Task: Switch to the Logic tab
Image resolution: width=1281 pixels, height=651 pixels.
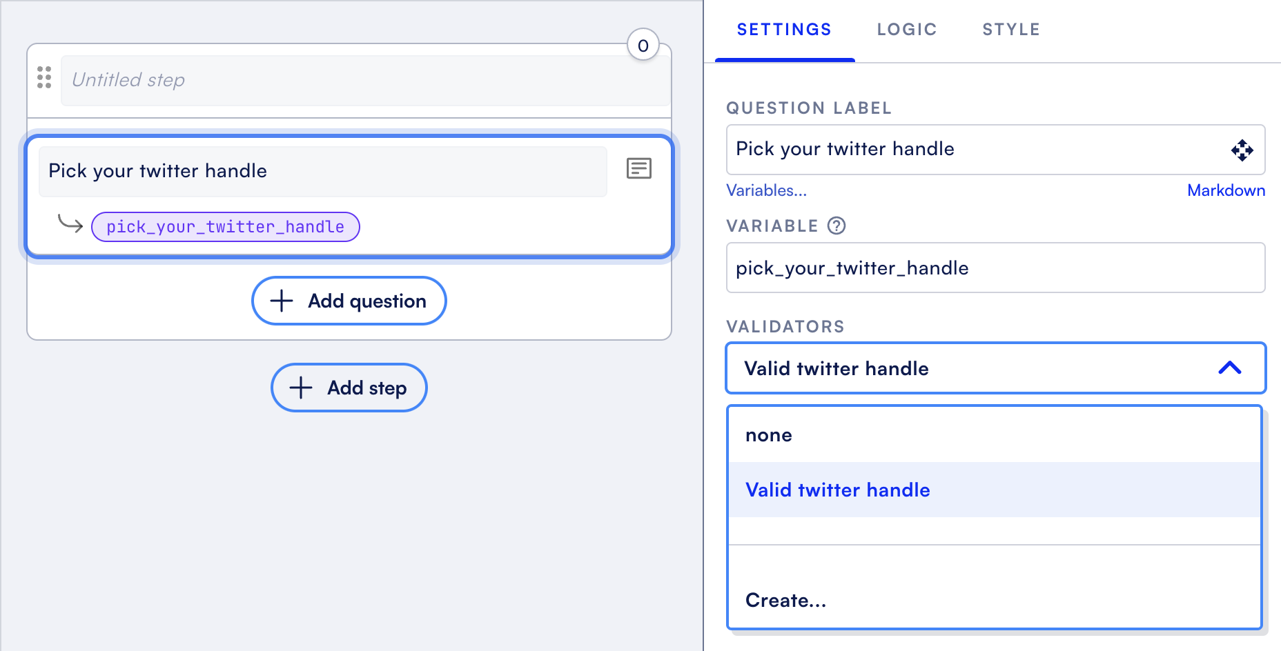Action: click(x=907, y=30)
